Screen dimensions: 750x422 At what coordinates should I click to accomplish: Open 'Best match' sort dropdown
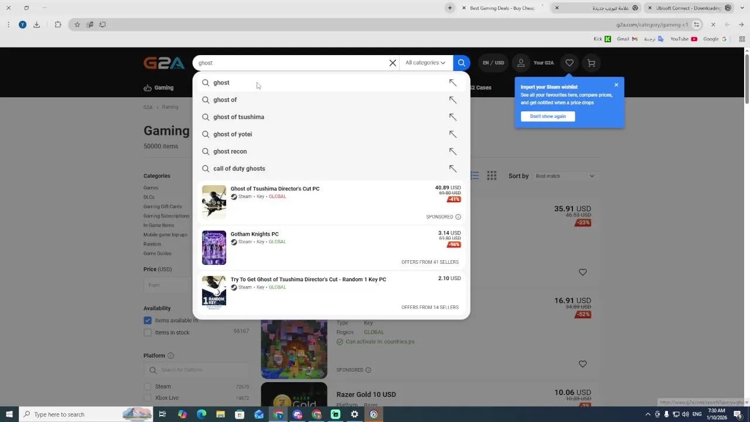point(565,176)
